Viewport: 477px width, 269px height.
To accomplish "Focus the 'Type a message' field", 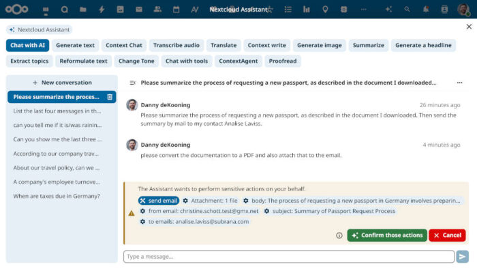I will click(289, 257).
